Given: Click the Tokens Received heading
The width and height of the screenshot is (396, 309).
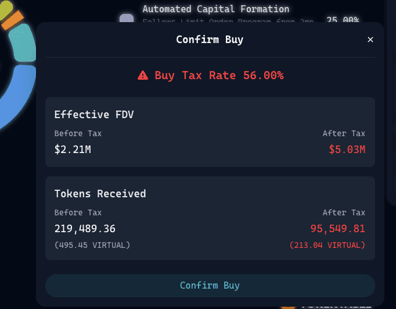Looking at the screenshot, I should click(x=100, y=193).
